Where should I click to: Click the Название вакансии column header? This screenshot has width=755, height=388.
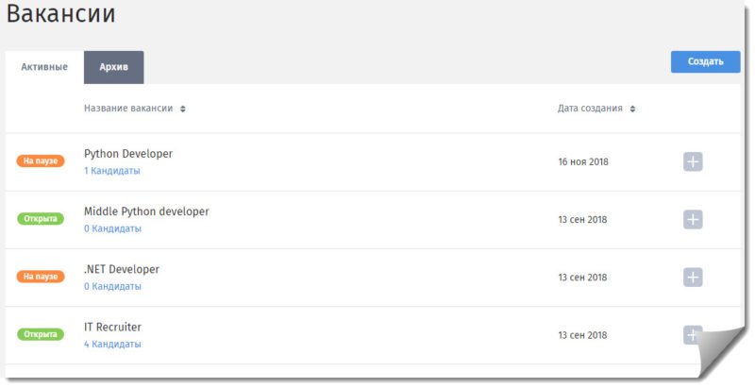(x=128, y=109)
